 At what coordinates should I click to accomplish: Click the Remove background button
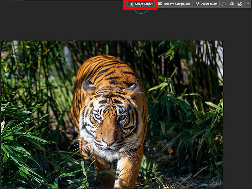click(x=174, y=4)
